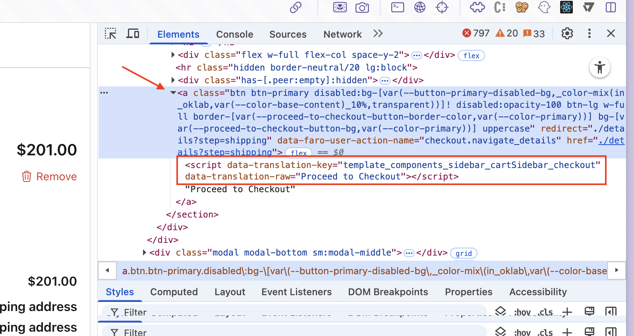634x336 pixels.
Task: Click the floating accessibility person icon
Action: tap(600, 68)
